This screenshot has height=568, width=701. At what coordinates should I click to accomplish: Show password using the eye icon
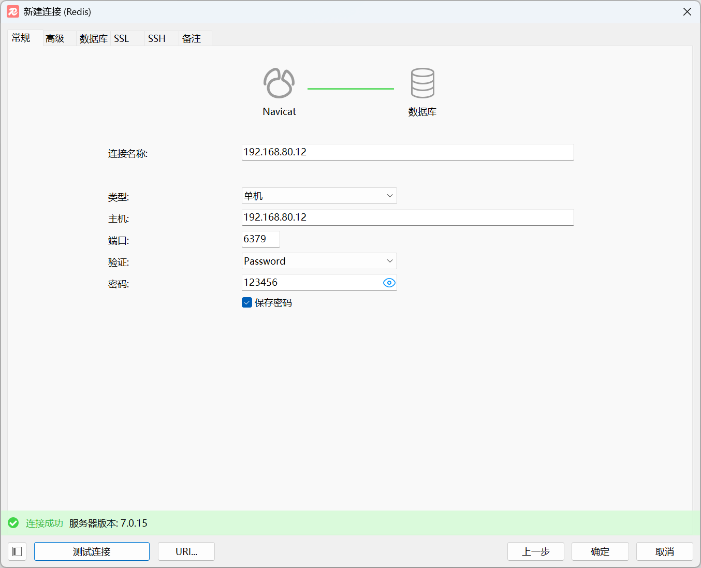point(389,283)
